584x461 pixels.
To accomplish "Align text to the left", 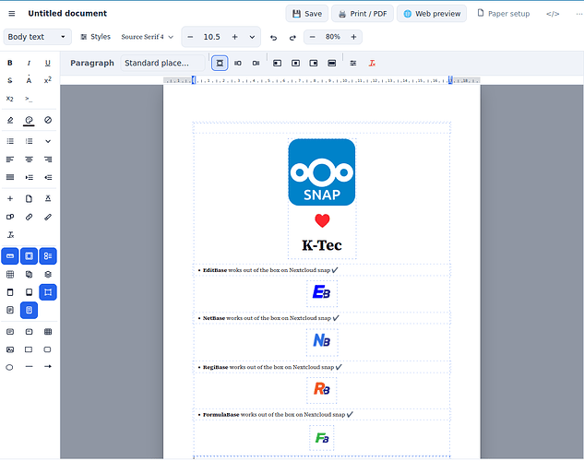I will click(10, 160).
